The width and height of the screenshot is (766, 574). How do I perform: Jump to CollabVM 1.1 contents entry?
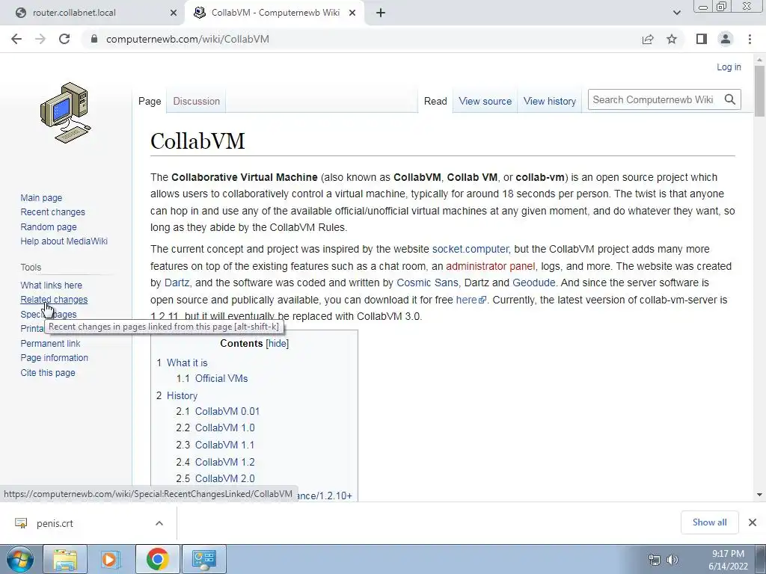224,445
